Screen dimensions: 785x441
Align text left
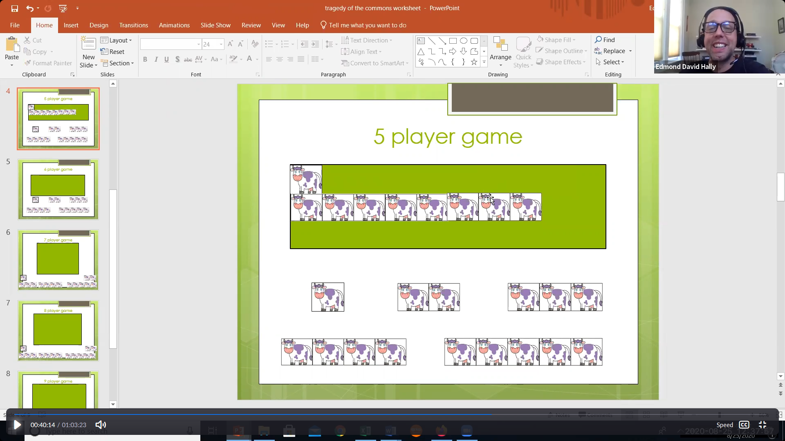point(269,59)
